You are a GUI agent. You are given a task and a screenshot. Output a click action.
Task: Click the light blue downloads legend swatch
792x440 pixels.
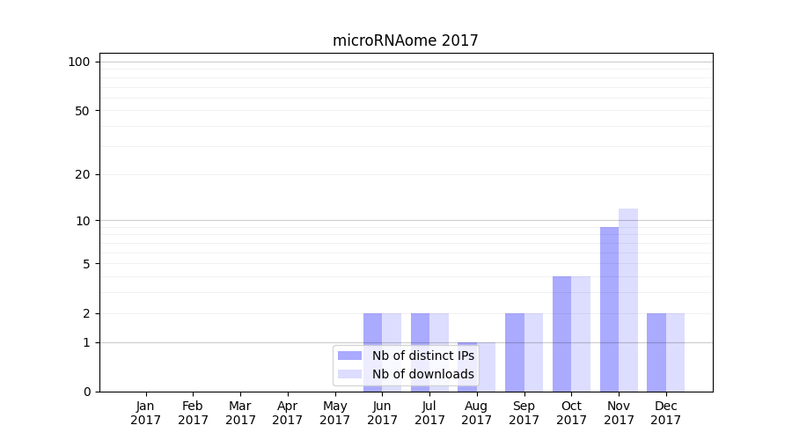click(x=349, y=374)
